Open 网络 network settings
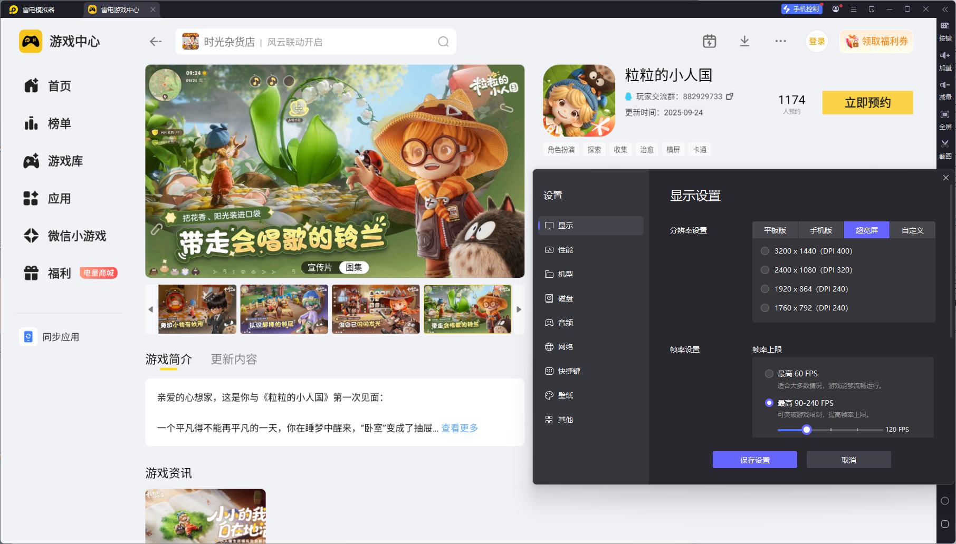 (x=591, y=347)
